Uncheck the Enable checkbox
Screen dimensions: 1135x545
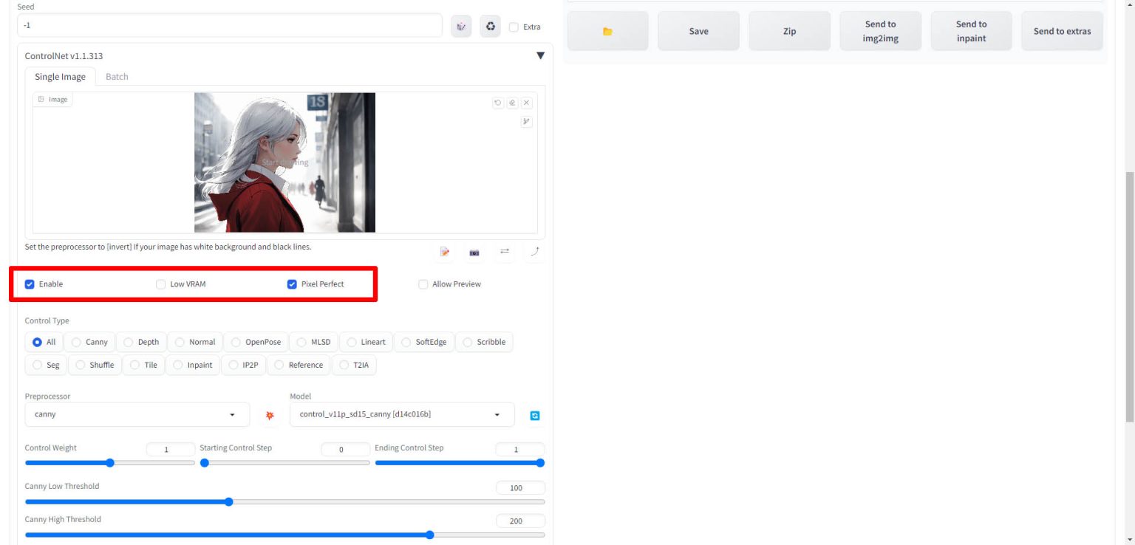coord(30,284)
